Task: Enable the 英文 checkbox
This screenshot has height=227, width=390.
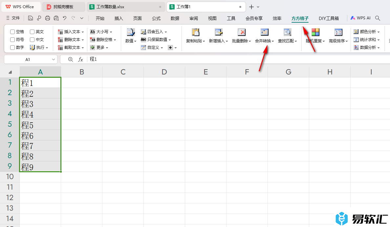Action: 32,32
